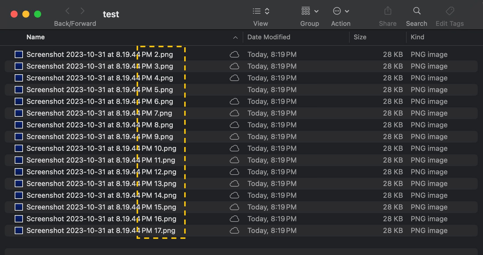Select file Screenshot 2023-10-31 at 8.19.44 PM 14.png
The height and width of the screenshot is (255, 483).
click(x=101, y=195)
